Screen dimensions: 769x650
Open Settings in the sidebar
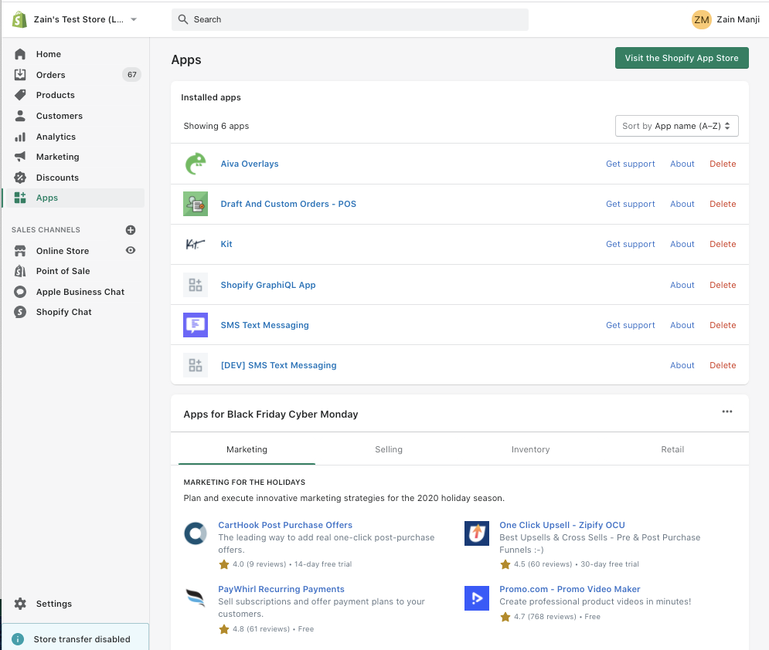(x=54, y=604)
